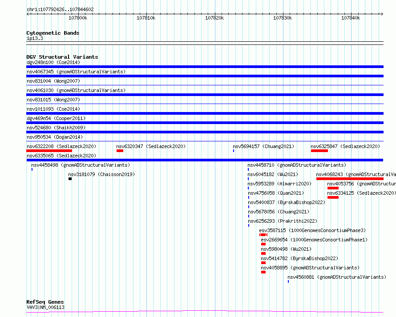Select variant nsv4560881 gnomAD label
396x317 pixels.
[x=337, y=277]
